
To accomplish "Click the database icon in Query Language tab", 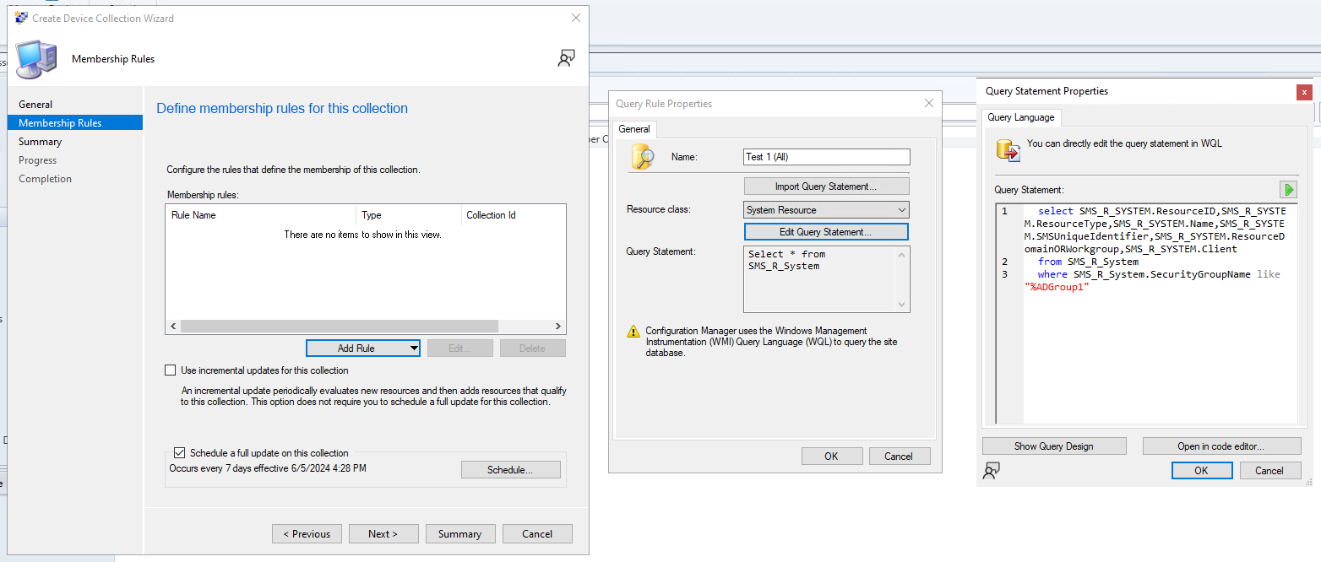I will pyautogui.click(x=1008, y=149).
